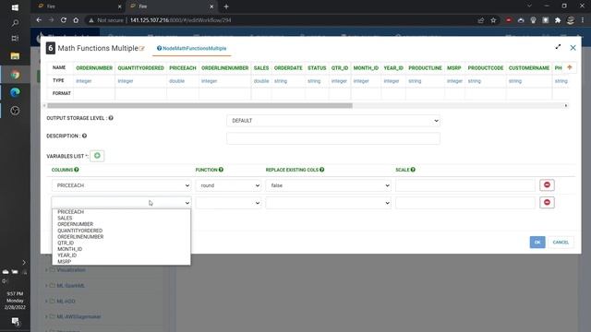591x332 pixels.
Task: Open the Chrome menu with three dots
Action: pyautogui.click(x=583, y=20)
